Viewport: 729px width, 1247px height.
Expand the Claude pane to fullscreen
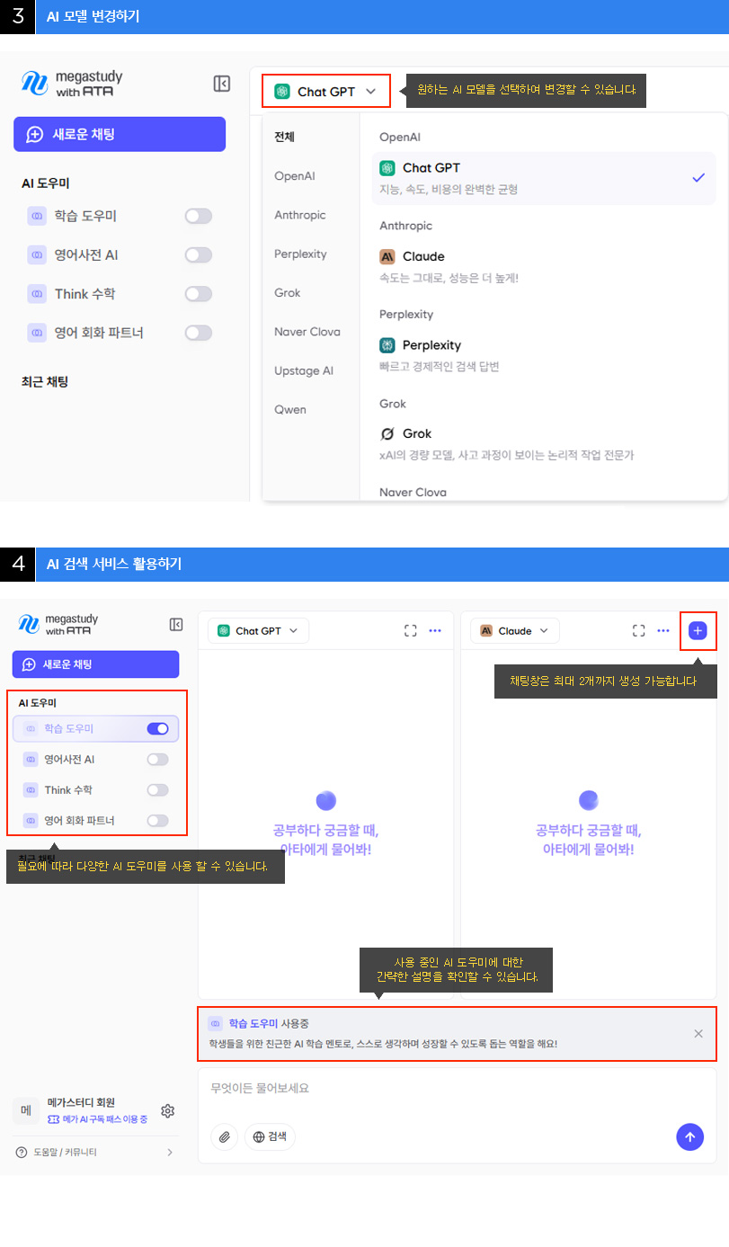click(639, 631)
